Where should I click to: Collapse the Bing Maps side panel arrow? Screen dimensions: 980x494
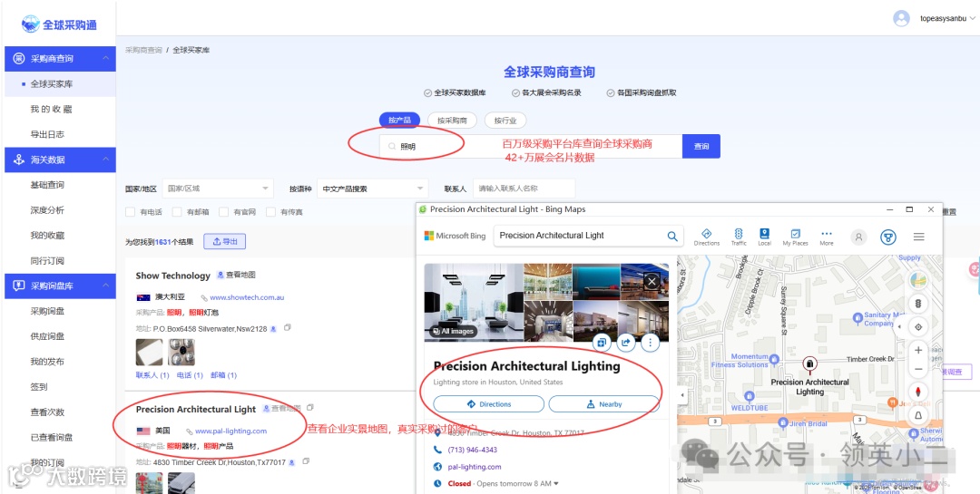pyautogui.click(x=681, y=395)
